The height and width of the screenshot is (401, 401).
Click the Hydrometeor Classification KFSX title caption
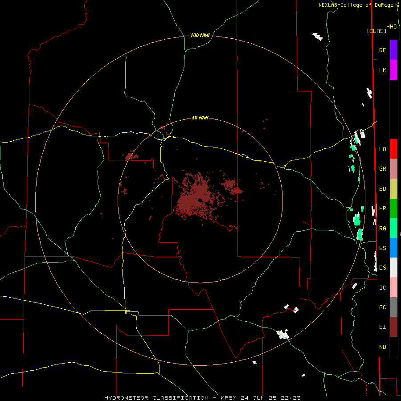202,398
